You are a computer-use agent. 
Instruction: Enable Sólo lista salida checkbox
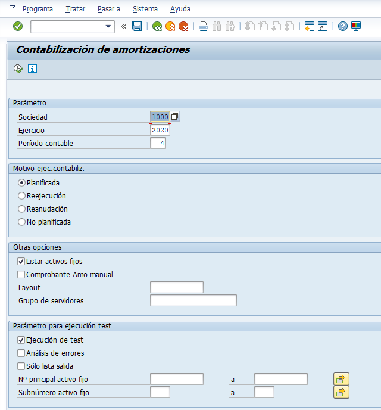coord(21,366)
